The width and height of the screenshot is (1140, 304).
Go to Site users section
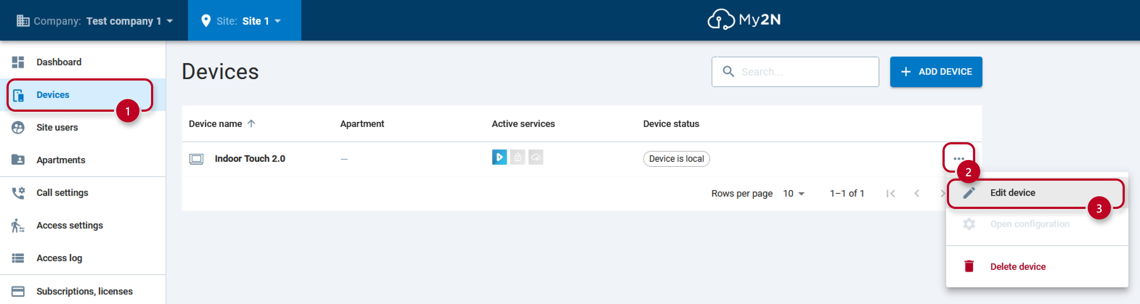click(x=83, y=127)
